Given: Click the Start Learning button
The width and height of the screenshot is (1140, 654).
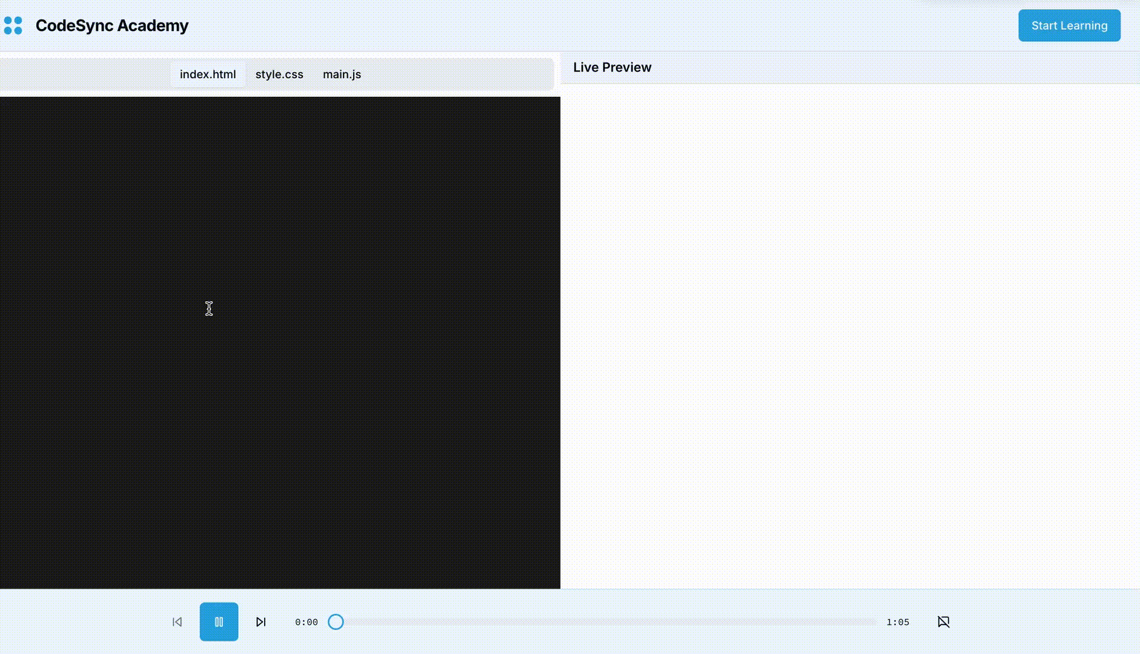Looking at the screenshot, I should 1069,25.
